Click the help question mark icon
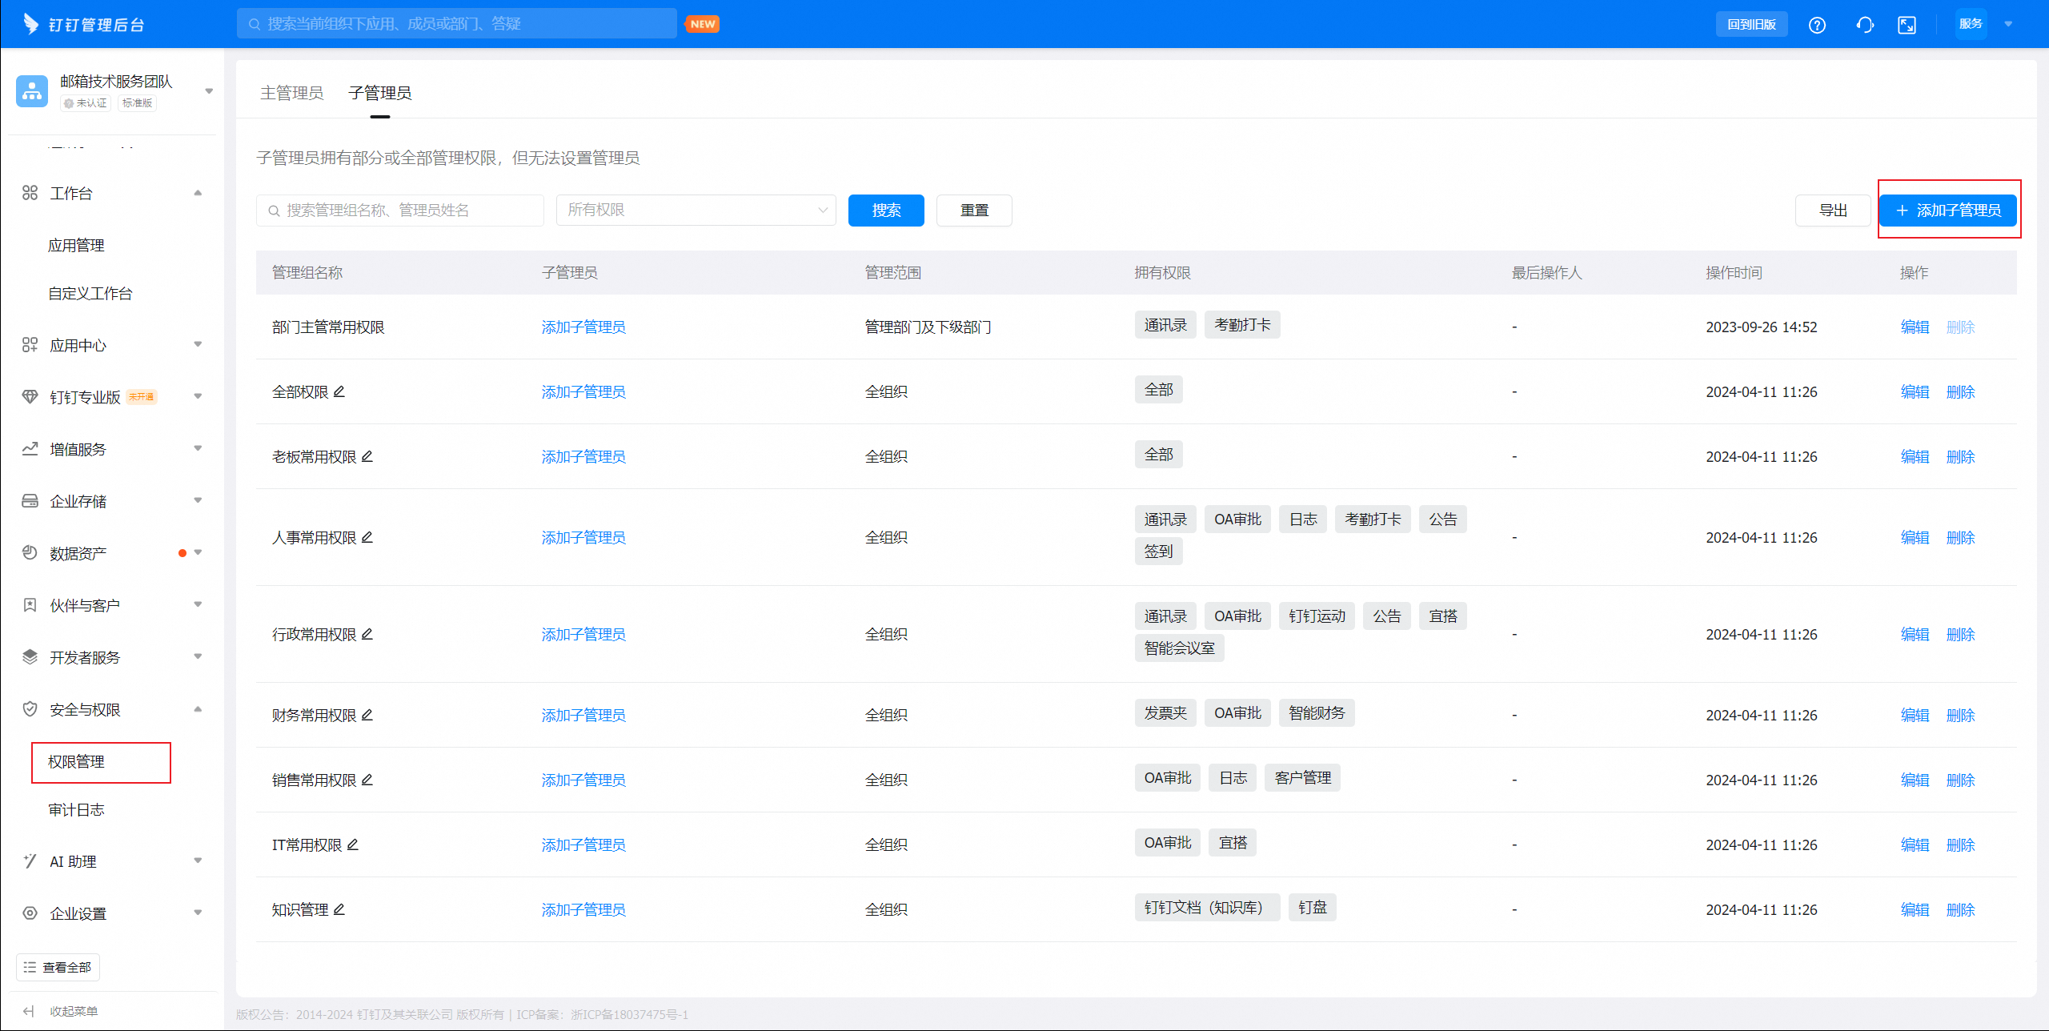The height and width of the screenshot is (1031, 2049). 1817,25
